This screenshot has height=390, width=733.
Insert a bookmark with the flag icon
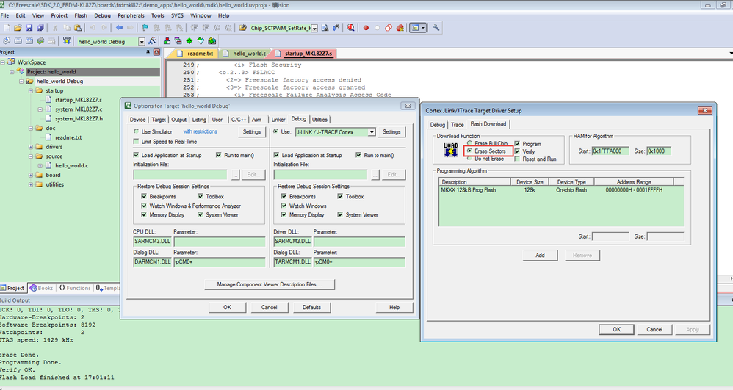tap(145, 28)
